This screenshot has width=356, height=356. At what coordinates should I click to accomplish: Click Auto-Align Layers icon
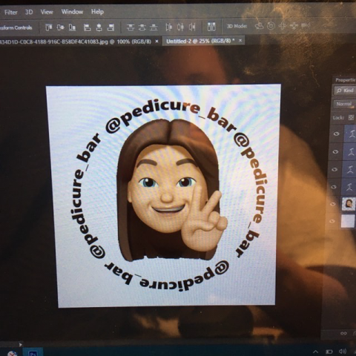point(211,27)
